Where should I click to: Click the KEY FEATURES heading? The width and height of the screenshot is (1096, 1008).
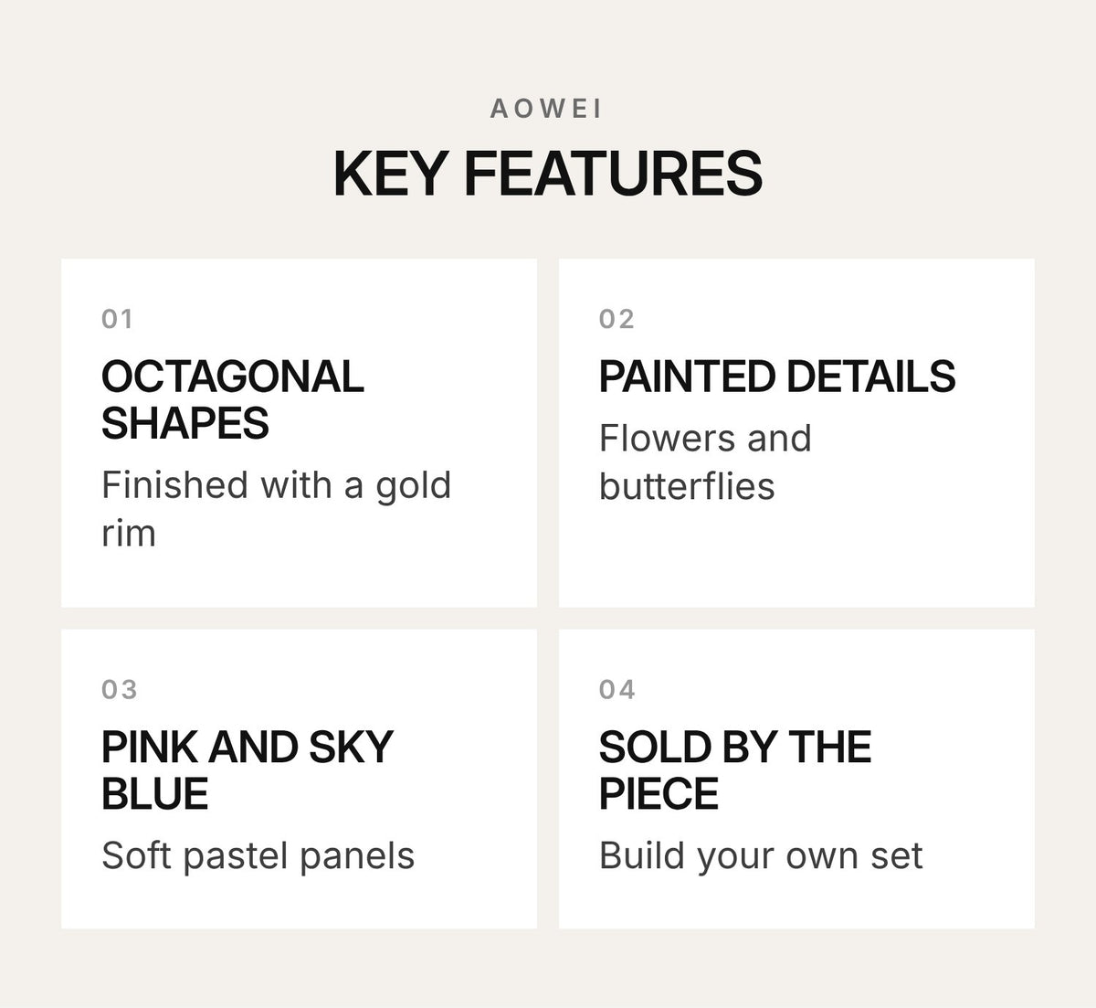[548, 174]
